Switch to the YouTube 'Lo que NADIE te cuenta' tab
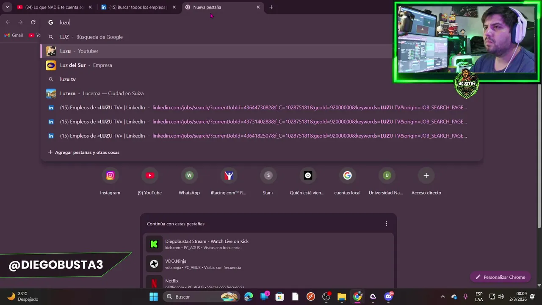Image resolution: width=542 pixels, height=305 pixels. tap(55, 7)
